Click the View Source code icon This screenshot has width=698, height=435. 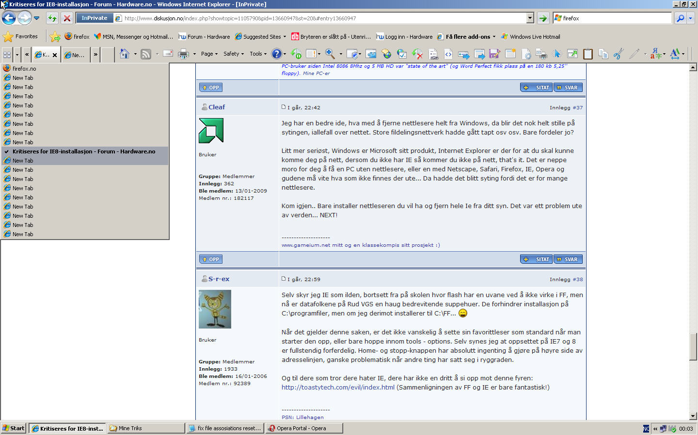(448, 54)
